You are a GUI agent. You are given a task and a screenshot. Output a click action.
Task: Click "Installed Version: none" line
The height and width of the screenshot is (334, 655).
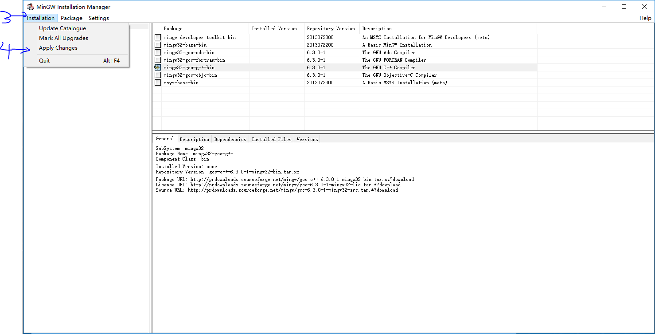coord(186,166)
